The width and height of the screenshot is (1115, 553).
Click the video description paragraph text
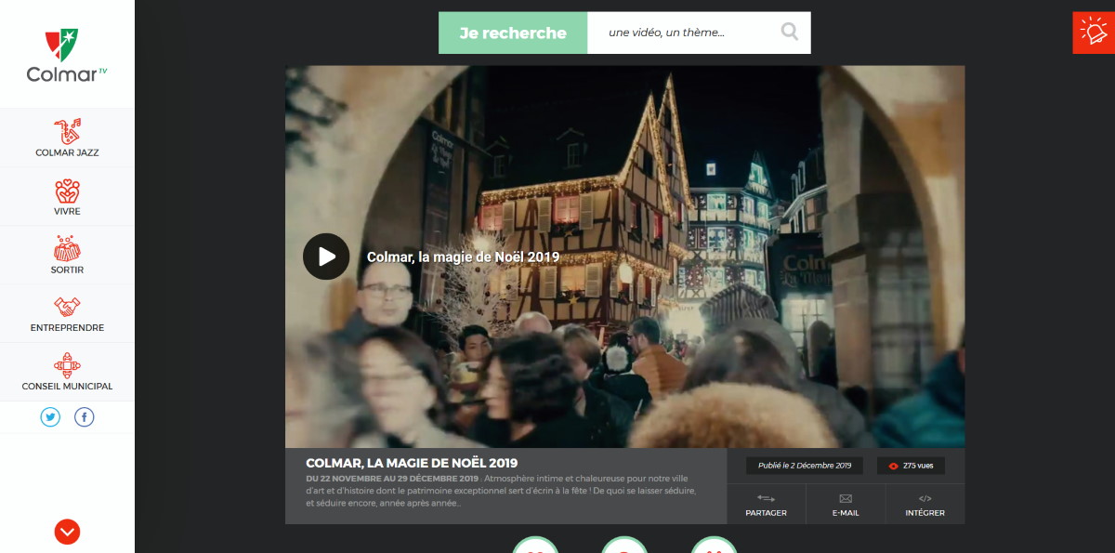coord(502,491)
